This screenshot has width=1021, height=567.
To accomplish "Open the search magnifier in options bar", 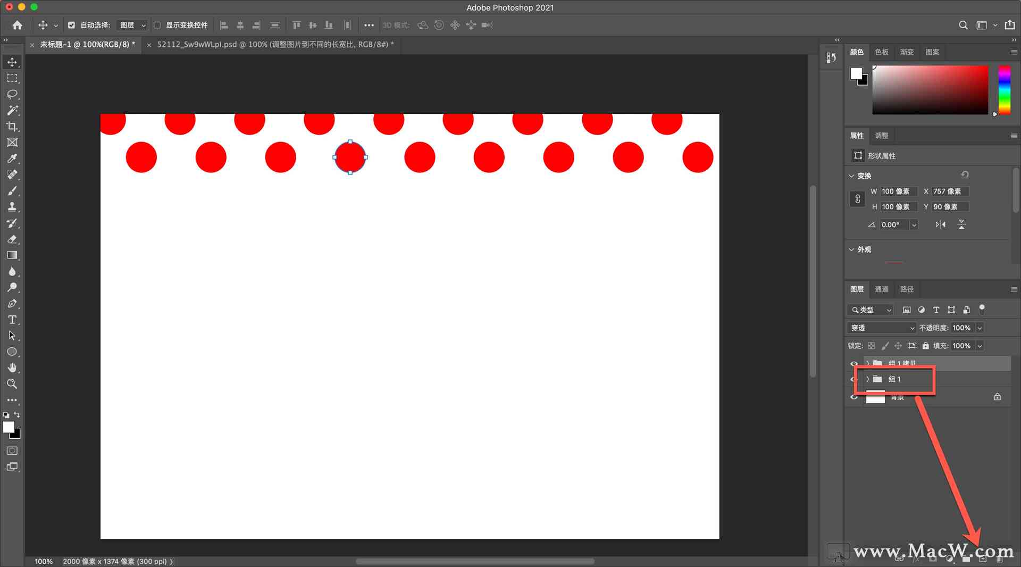I will pyautogui.click(x=963, y=25).
